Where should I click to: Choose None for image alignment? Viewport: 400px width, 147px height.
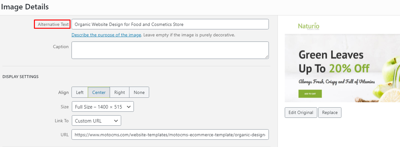coord(139,92)
